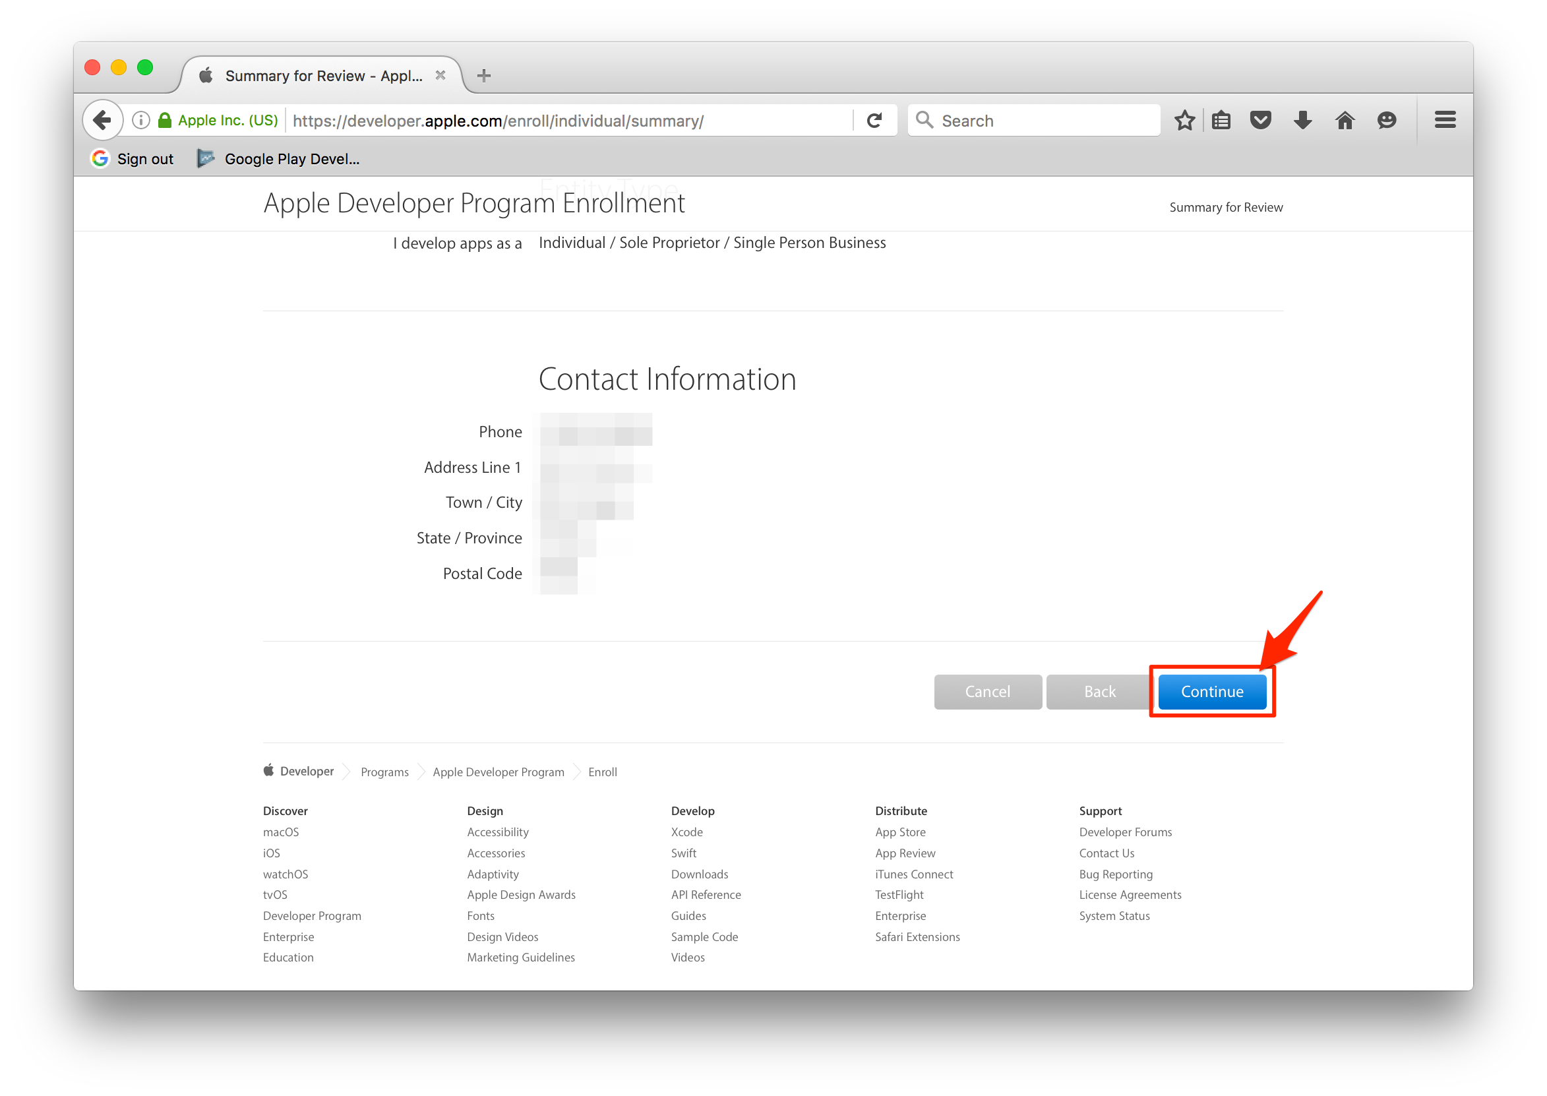Bookmark this page with star icon
Screen dimensions: 1547x1096
[x=1184, y=121]
